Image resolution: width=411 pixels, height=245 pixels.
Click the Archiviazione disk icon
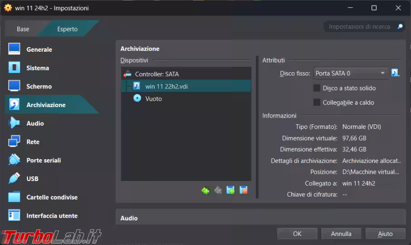(14, 104)
